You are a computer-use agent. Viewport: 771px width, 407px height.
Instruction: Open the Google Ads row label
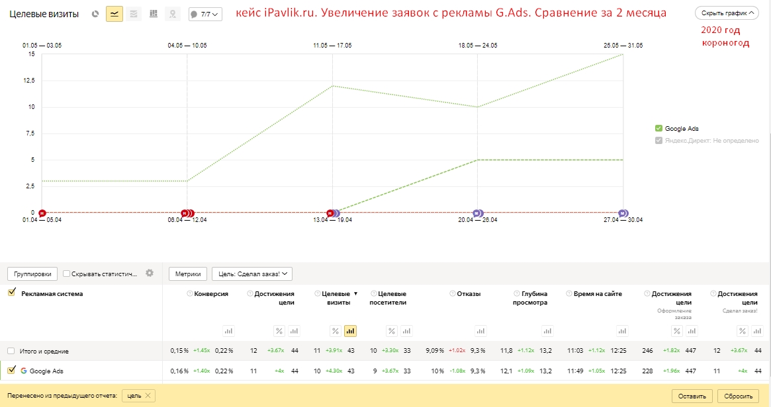pyautogui.click(x=46, y=371)
